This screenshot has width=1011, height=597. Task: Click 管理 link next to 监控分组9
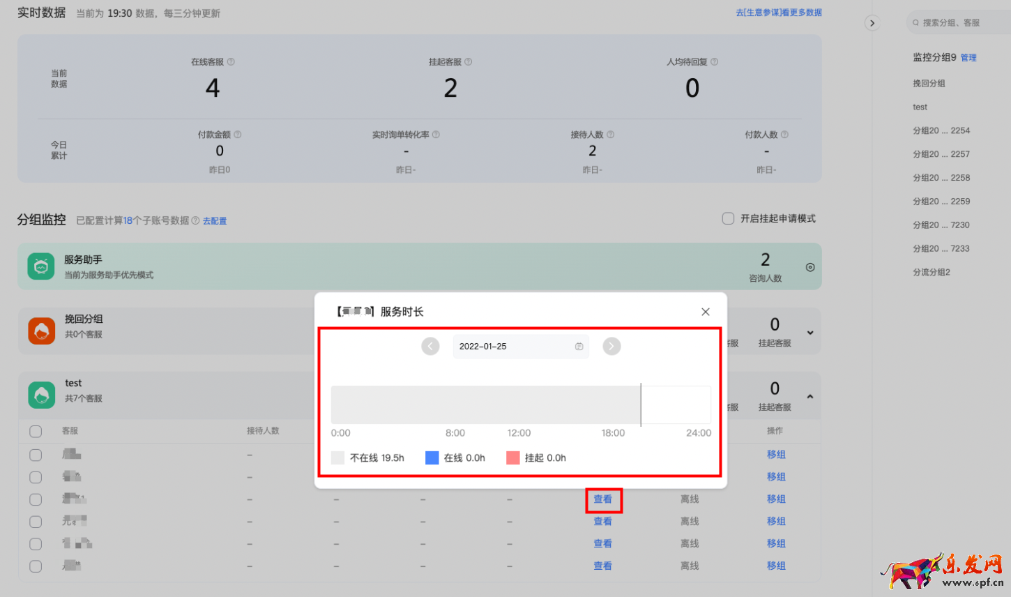(968, 58)
